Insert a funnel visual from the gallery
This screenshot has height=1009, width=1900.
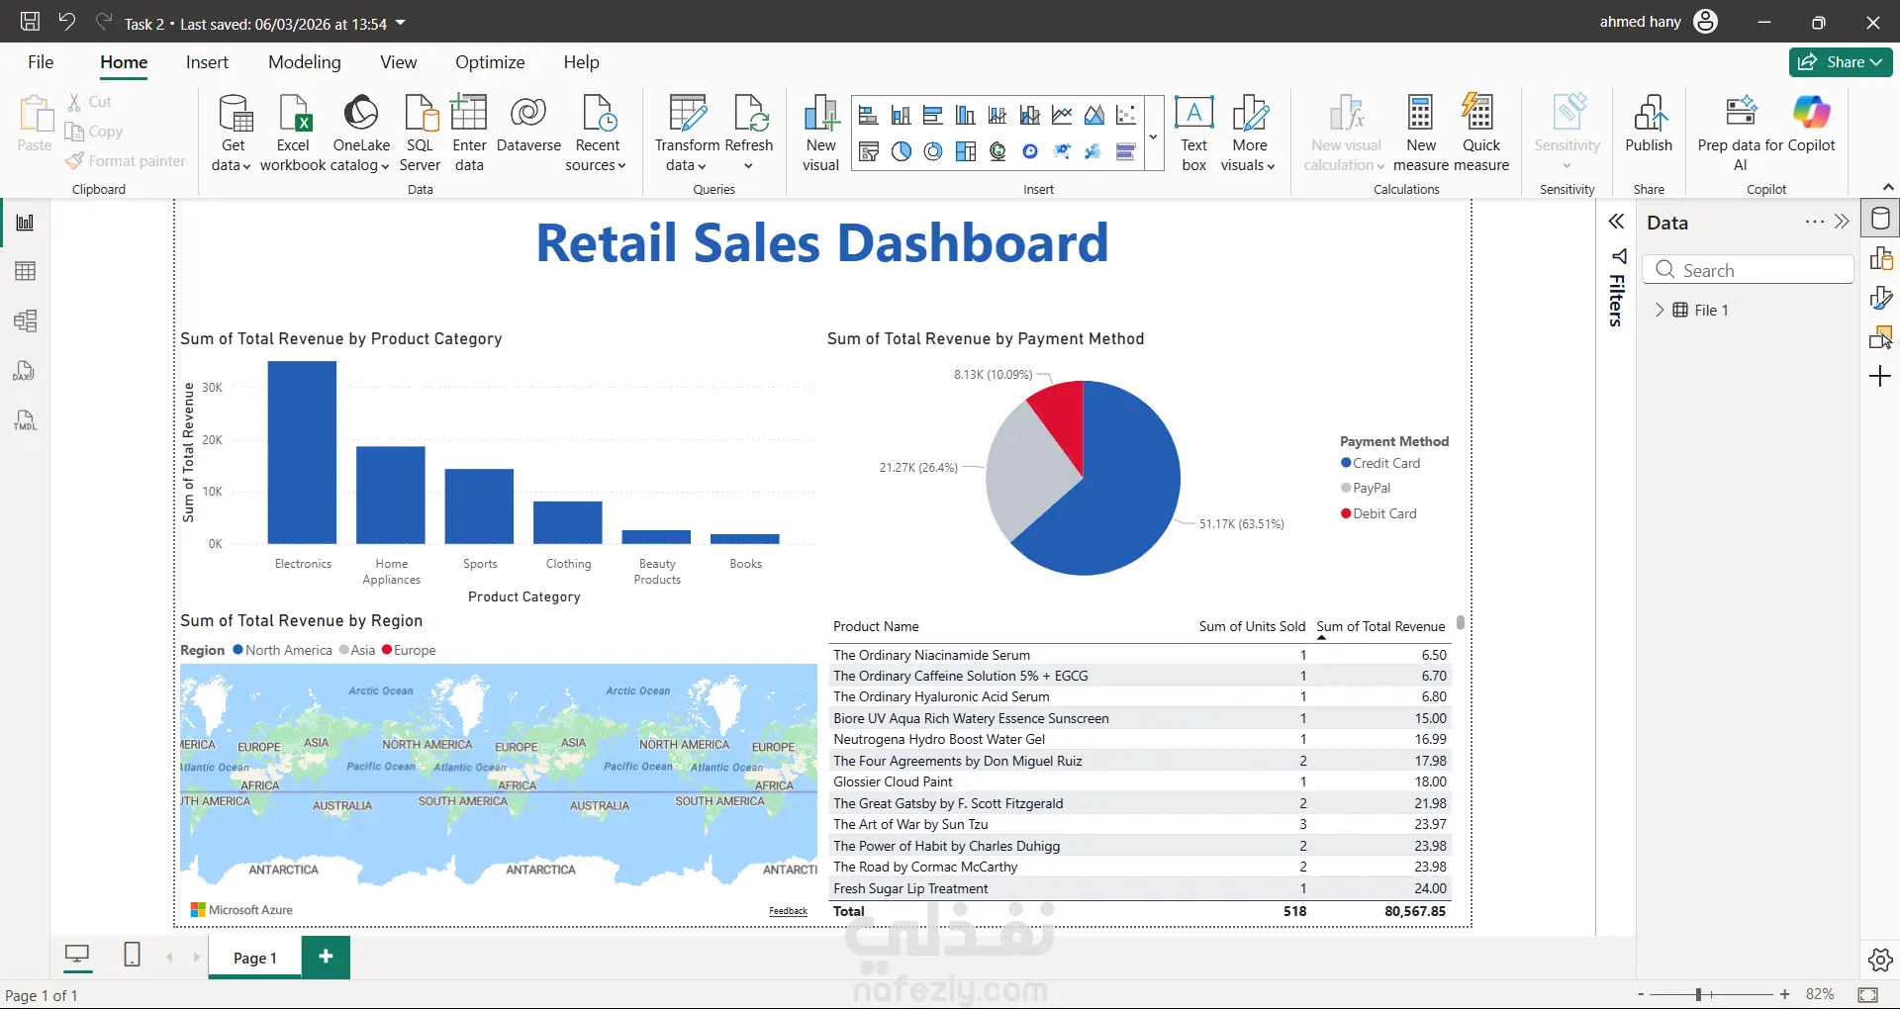pyautogui.click(x=868, y=151)
